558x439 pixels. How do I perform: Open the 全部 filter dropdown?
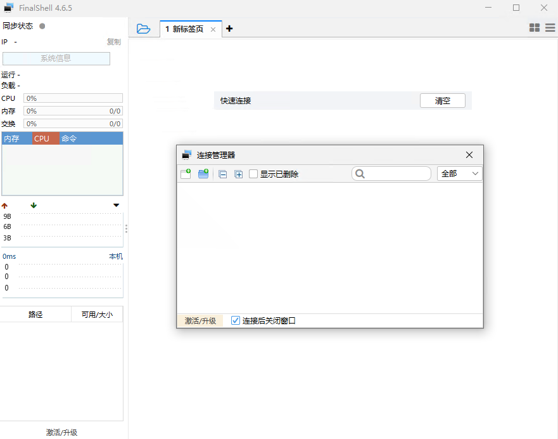[x=459, y=174]
